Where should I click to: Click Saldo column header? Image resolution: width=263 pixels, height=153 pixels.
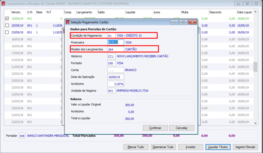pos(101,12)
